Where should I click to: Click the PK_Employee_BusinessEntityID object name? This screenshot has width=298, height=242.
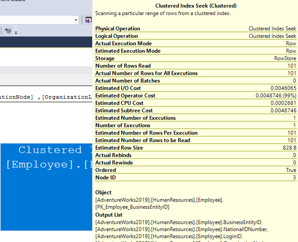pyautogui.click(x=132, y=207)
